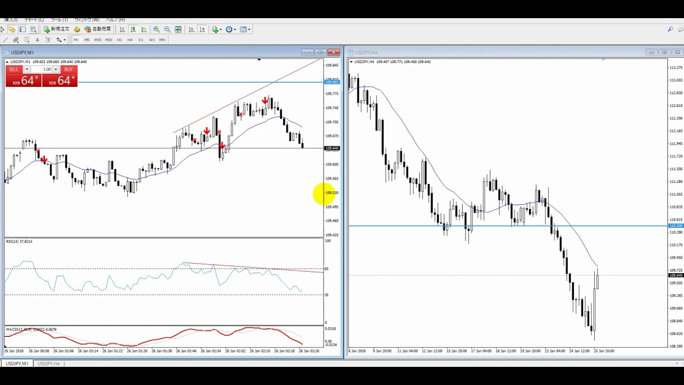
Task: Open the チャート(C) menu
Action: point(34,20)
